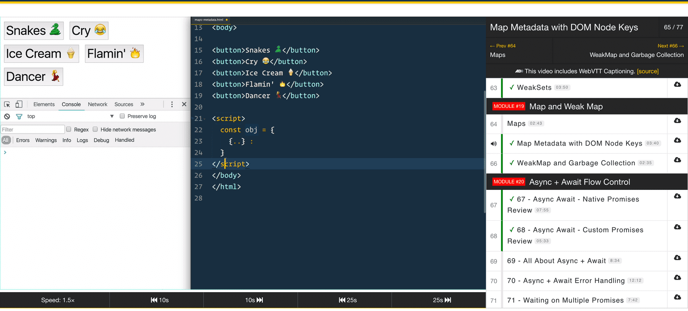Filter console by Warnings

click(x=46, y=140)
